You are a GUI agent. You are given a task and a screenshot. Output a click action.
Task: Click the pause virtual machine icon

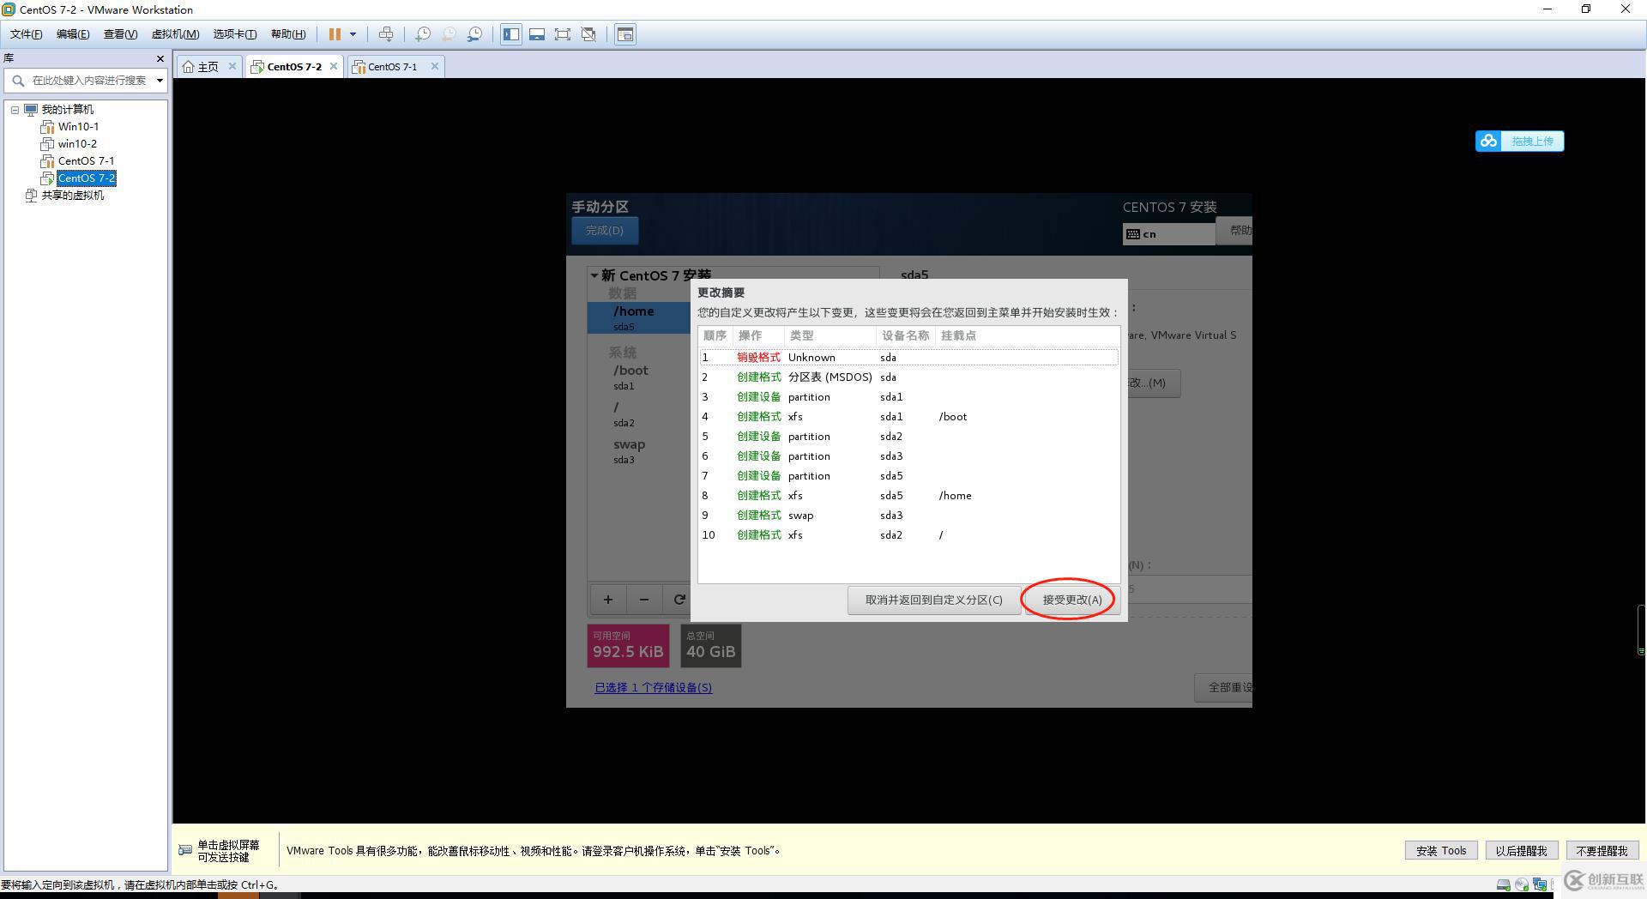pyautogui.click(x=335, y=34)
